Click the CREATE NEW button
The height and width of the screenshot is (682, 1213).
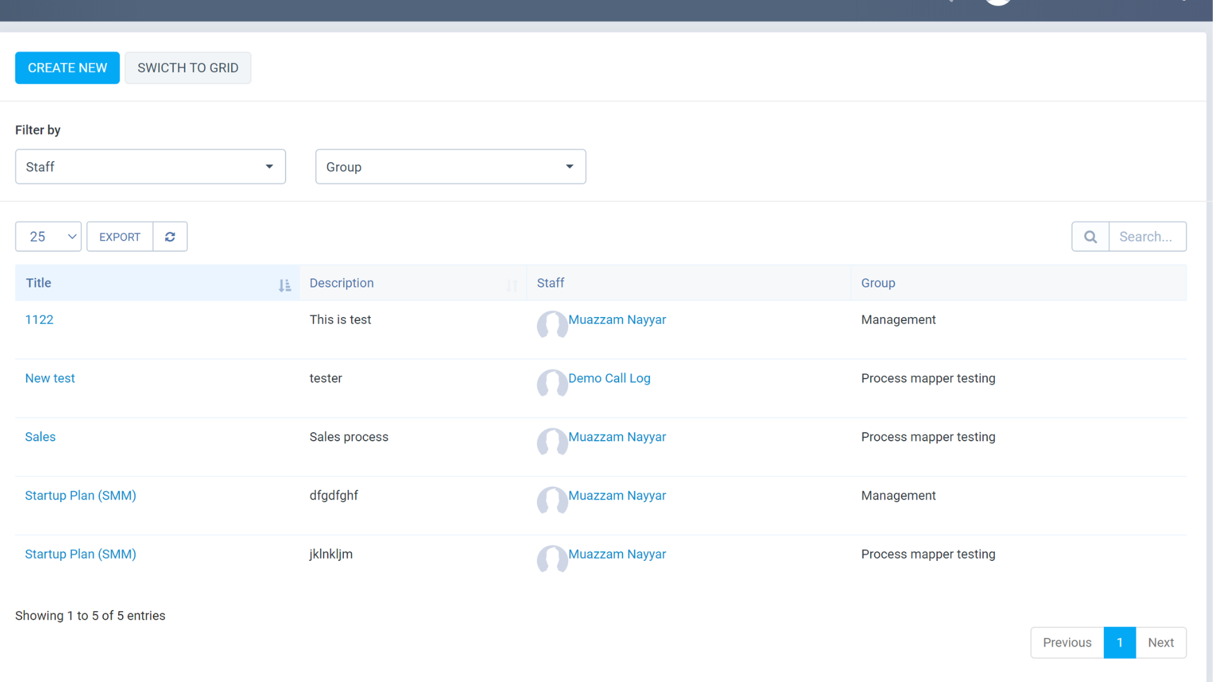67,68
